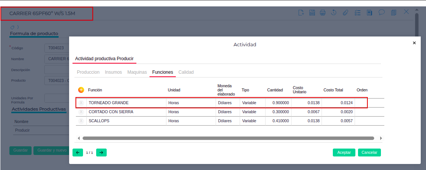This screenshot has width=426, height=170.
Task: Click quantity cell 0.900000
Action: [278, 103]
